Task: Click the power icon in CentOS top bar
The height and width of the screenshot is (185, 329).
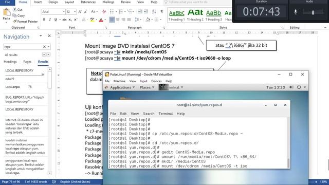Action: tap(299, 87)
